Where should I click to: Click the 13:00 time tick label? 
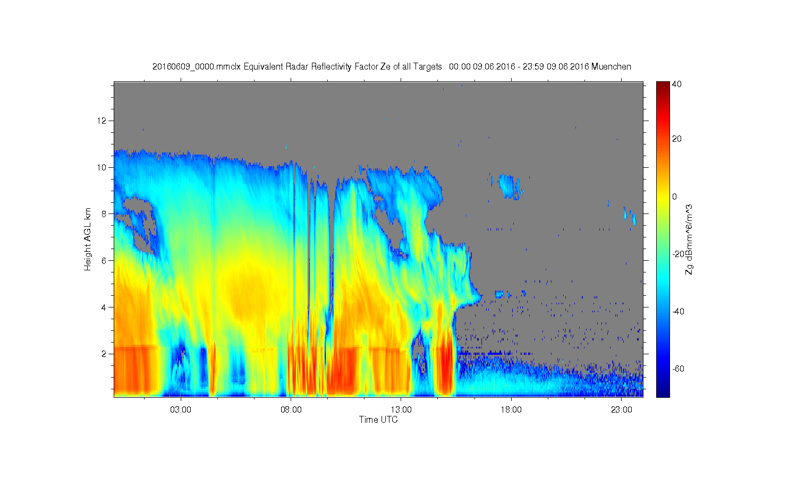coord(401,410)
